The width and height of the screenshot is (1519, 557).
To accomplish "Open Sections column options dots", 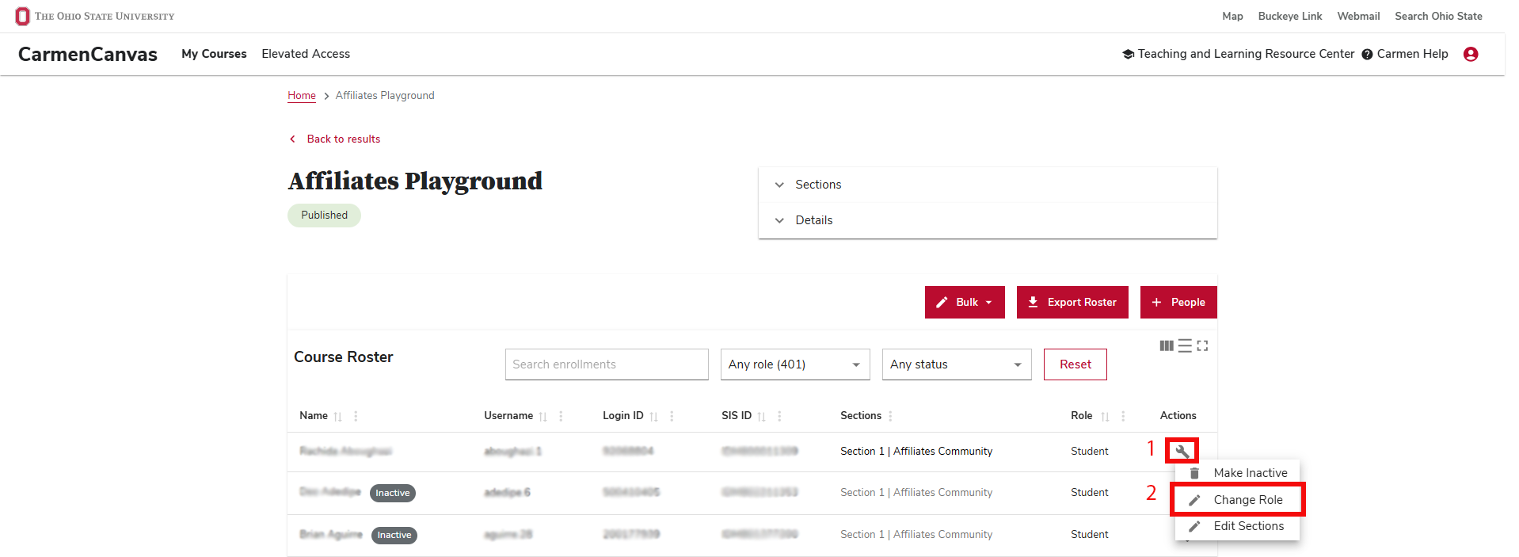I will (890, 416).
